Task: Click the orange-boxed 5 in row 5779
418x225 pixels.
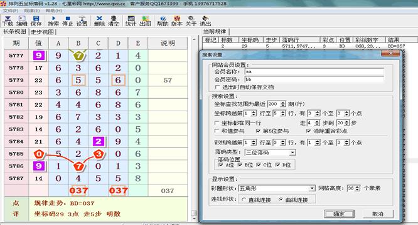Action: coord(78,80)
